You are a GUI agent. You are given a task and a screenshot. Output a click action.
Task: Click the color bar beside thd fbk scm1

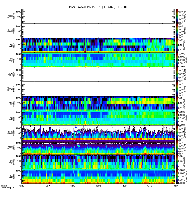pyautogui.click(x=177, y=118)
